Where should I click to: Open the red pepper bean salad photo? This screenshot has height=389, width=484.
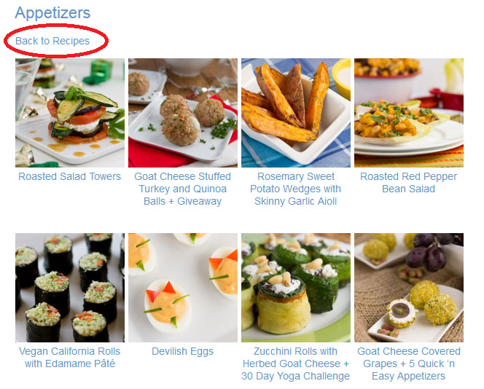(409, 113)
